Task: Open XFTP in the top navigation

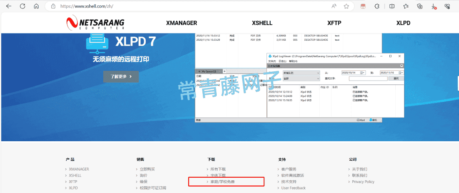Action: 334,23
